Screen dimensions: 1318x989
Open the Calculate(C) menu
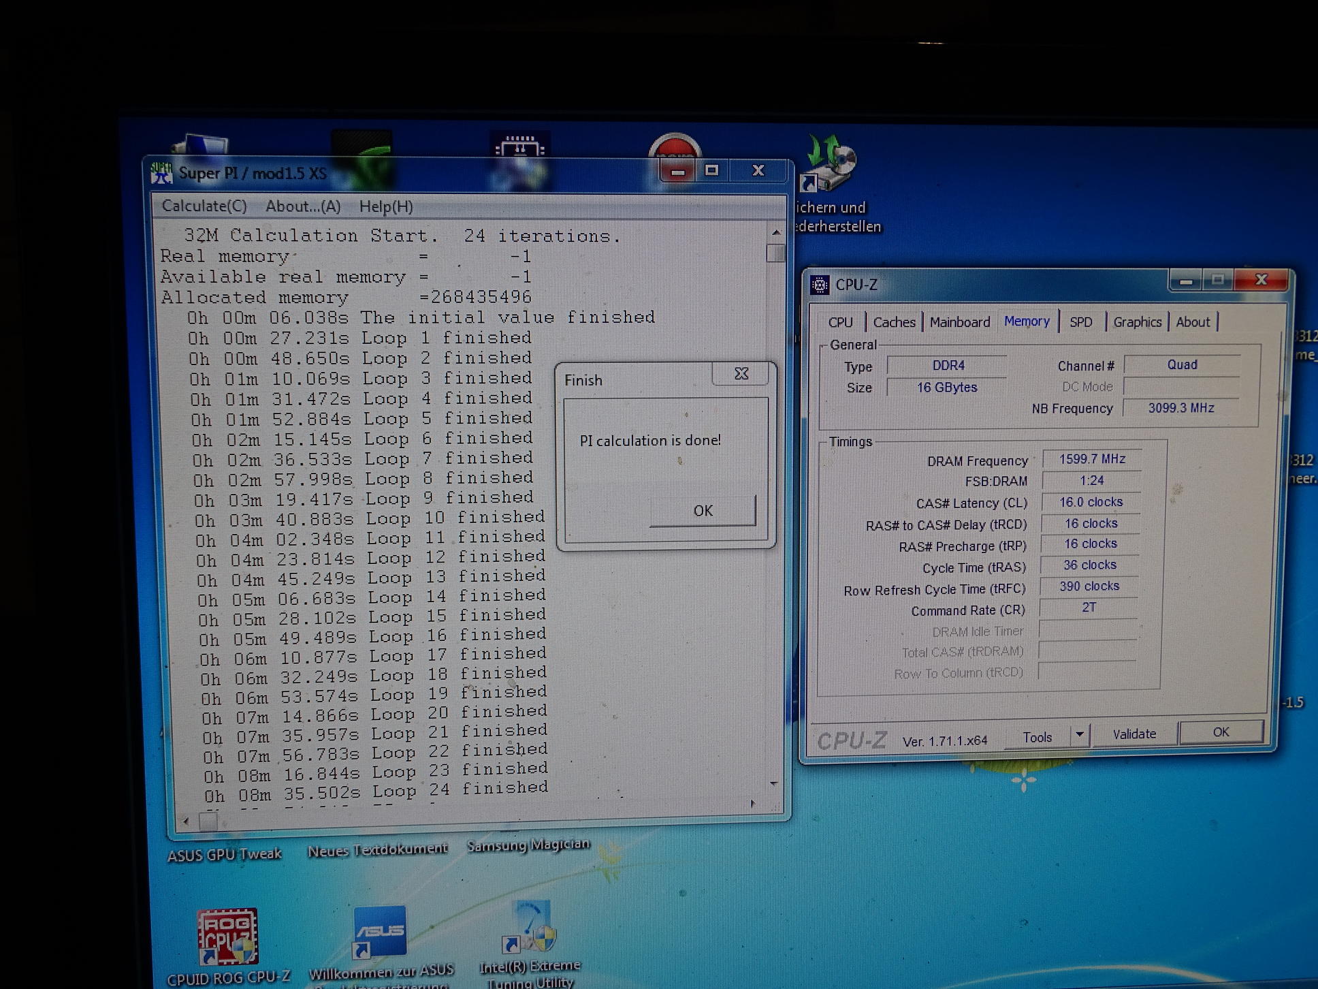[x=204, y=206]
